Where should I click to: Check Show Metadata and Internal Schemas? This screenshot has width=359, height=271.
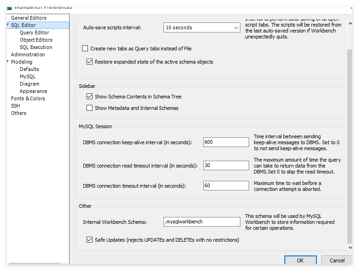pyautogui.click(x=90, y=108)
